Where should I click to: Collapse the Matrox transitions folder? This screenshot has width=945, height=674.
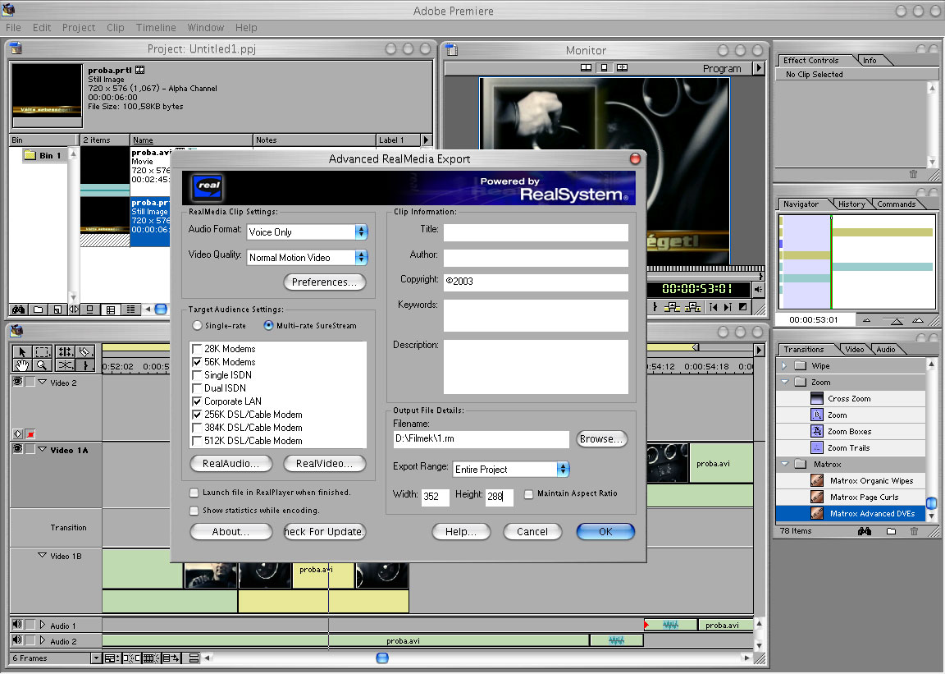[785, 464]
